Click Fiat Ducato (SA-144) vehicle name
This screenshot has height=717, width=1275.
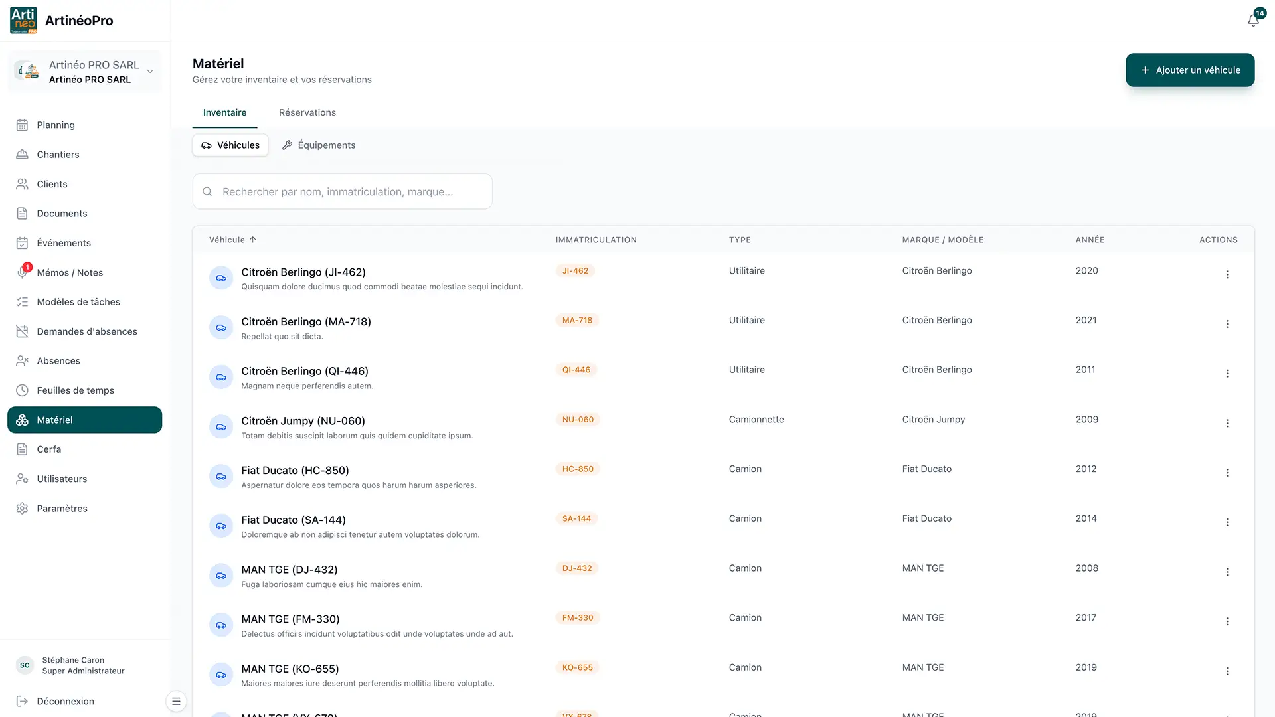(x=294, y=520)
